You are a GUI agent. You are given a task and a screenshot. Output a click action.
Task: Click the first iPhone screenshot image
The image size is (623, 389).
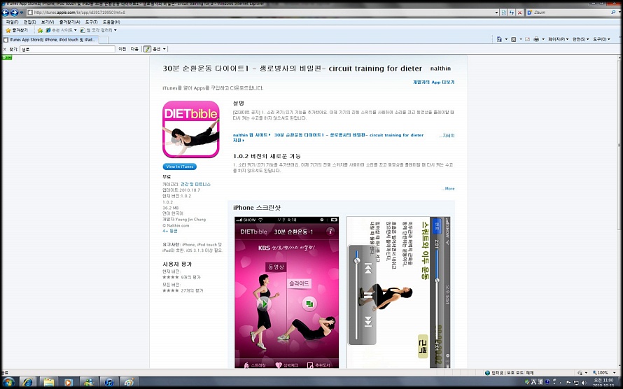[287, 292]
